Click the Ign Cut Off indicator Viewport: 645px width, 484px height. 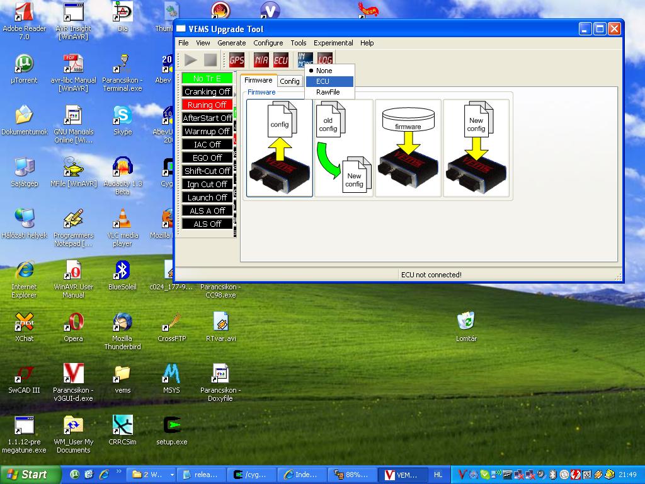click(207, 184)
